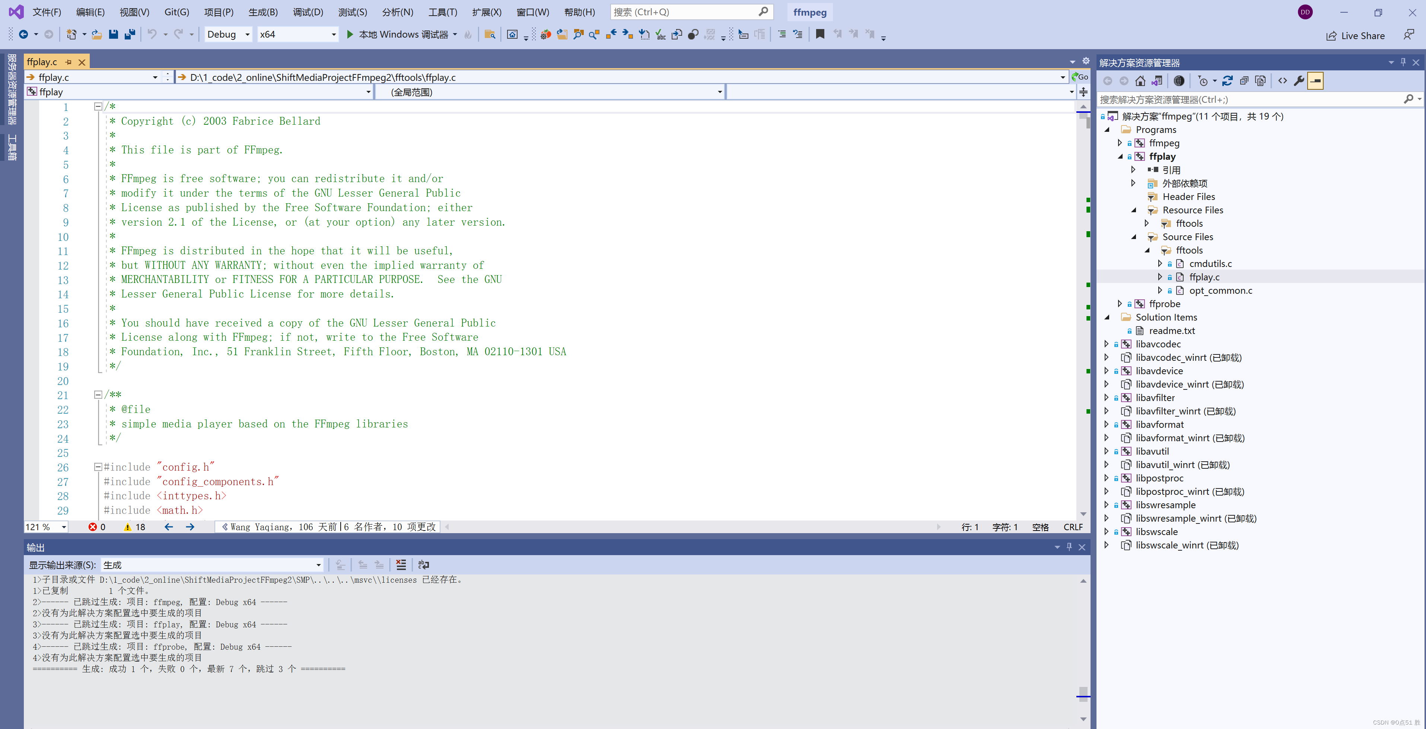Open Properties wrench icon in Solution Explorer
1426x729 pixels.
[1299, 81]
